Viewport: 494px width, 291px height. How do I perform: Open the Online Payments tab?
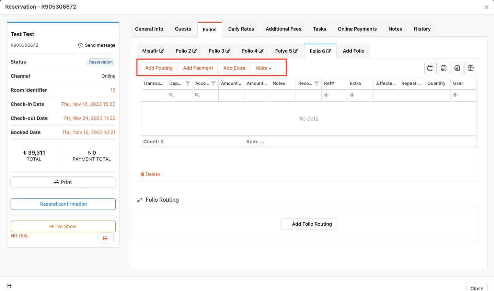pos(357,29)
